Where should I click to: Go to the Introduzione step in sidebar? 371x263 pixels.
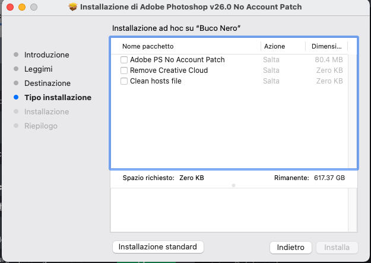coord(46,54)
